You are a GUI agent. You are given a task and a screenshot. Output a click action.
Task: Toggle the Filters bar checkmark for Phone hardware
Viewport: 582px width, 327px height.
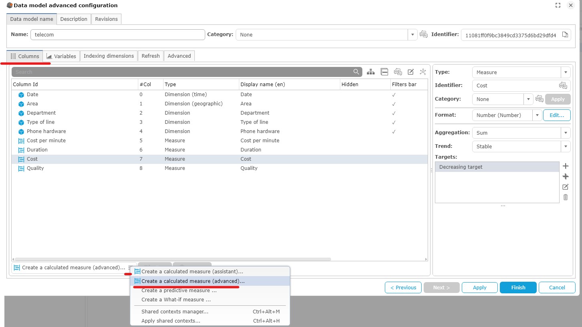(x=394, y=131)
